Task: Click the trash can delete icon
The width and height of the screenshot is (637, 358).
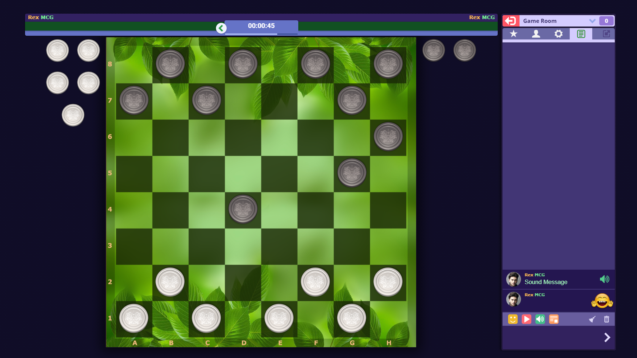Action: click(x=606, y=319)
